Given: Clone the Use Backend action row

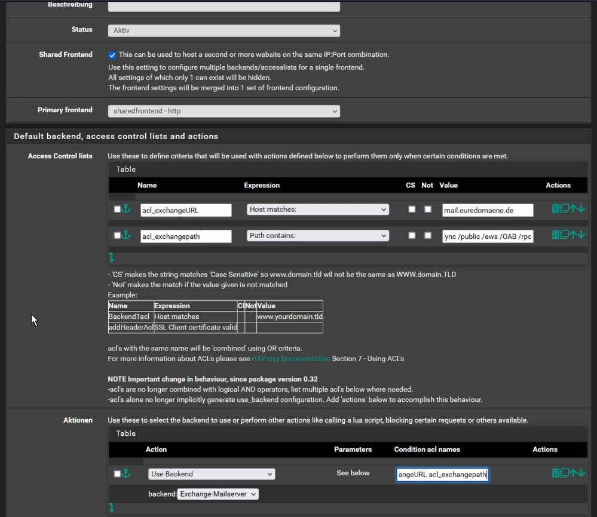Looking at the screenshot, I should tap(564, 473).
